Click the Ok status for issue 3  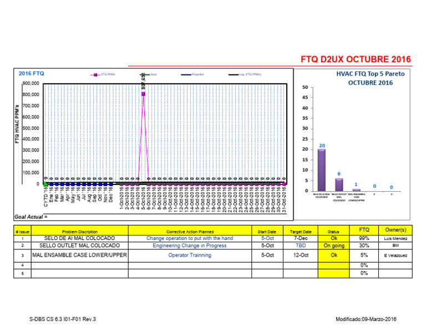pyautogui.click(x=333, y=255)
